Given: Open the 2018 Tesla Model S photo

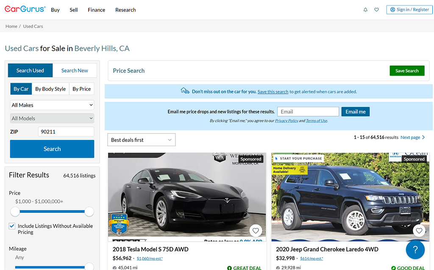Looking at the screenshot, I should point(187,197).
